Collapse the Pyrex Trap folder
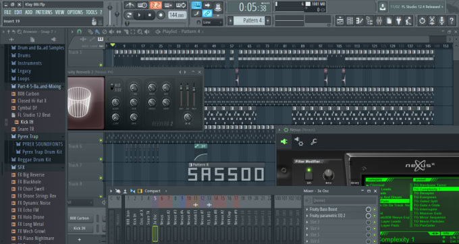 click(x=28, y=136)
